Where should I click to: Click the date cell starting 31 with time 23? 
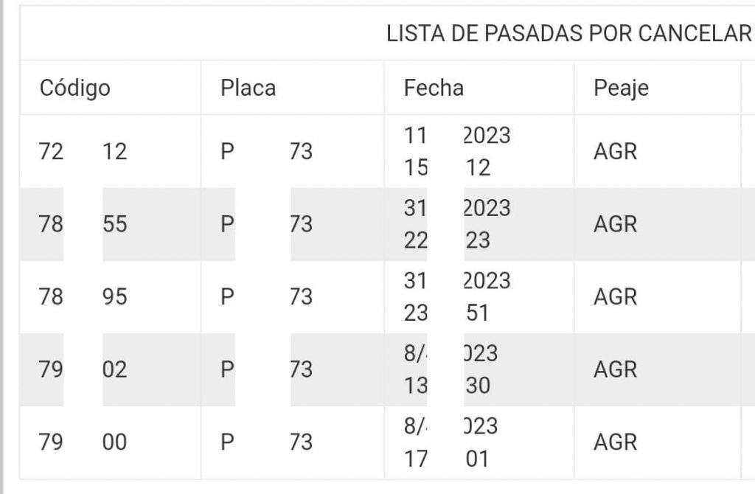pos(457,296)
